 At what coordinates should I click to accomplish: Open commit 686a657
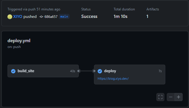coord(51,17)
